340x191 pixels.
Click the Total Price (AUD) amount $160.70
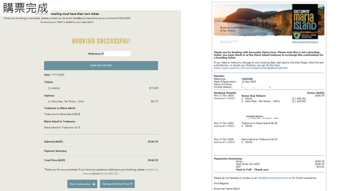(153, 160)
